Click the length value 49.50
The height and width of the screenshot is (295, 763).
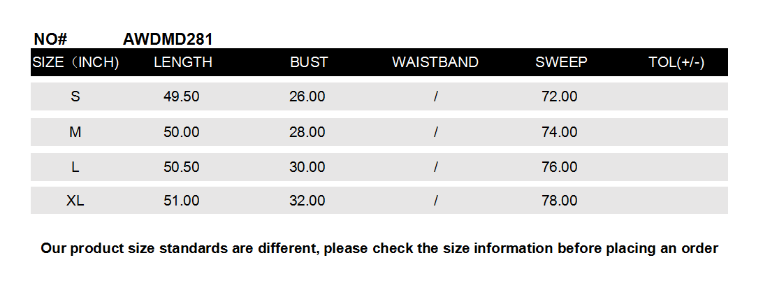(182, 96)
